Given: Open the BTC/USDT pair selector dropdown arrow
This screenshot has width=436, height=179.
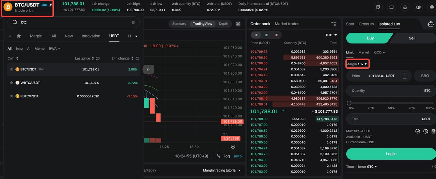Looking at the screenshot, I should tap(51, 5).
